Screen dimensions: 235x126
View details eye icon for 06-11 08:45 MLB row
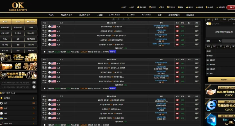coord(177,36)
